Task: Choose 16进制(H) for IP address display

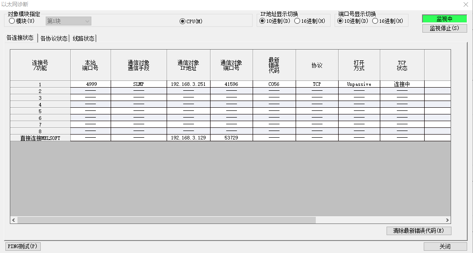Action: tap(297, 21)
